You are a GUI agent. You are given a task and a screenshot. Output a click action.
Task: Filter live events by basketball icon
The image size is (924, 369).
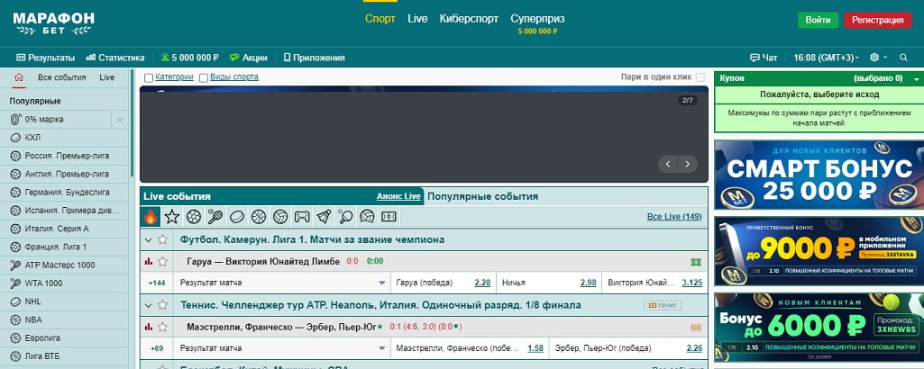[x=258, y=217]
